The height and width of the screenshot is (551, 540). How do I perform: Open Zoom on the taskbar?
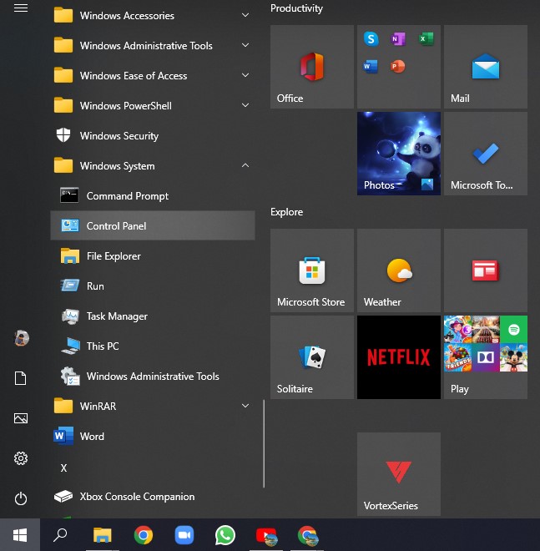184,535
